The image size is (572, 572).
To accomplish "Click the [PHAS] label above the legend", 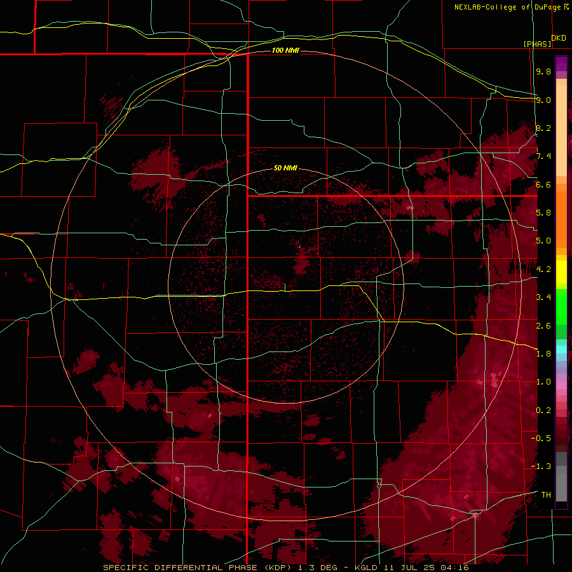I will [538, 44].
